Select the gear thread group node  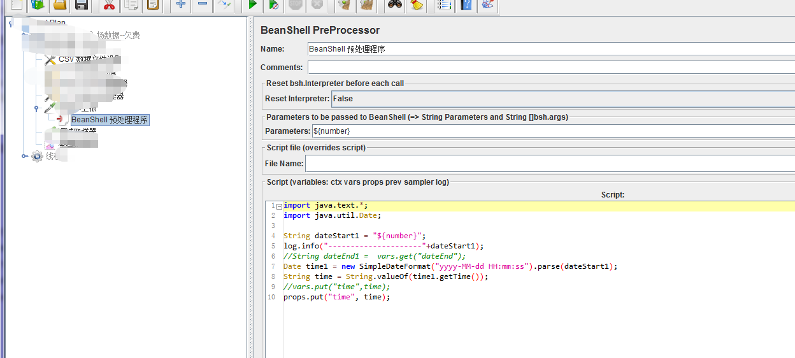click(x=38, y=156)
